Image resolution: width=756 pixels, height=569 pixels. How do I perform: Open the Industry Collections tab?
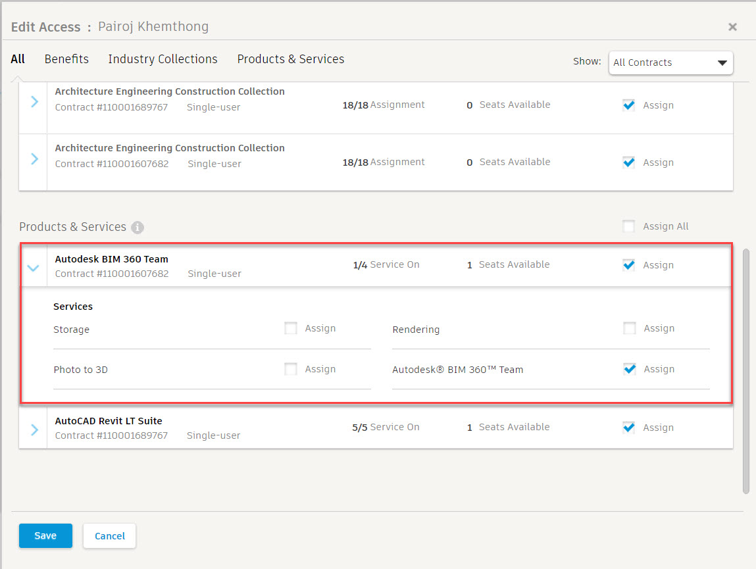pos(163,59)
